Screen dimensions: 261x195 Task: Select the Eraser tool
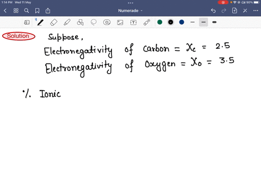point(54,22)
